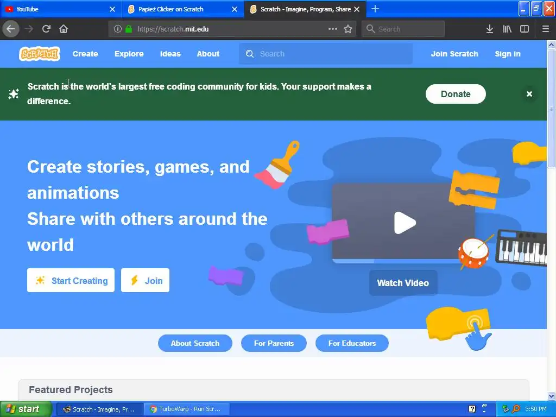Click Join Scratch in the header
556x417 pixels.
pyautogui.click(x=454, y=54)
